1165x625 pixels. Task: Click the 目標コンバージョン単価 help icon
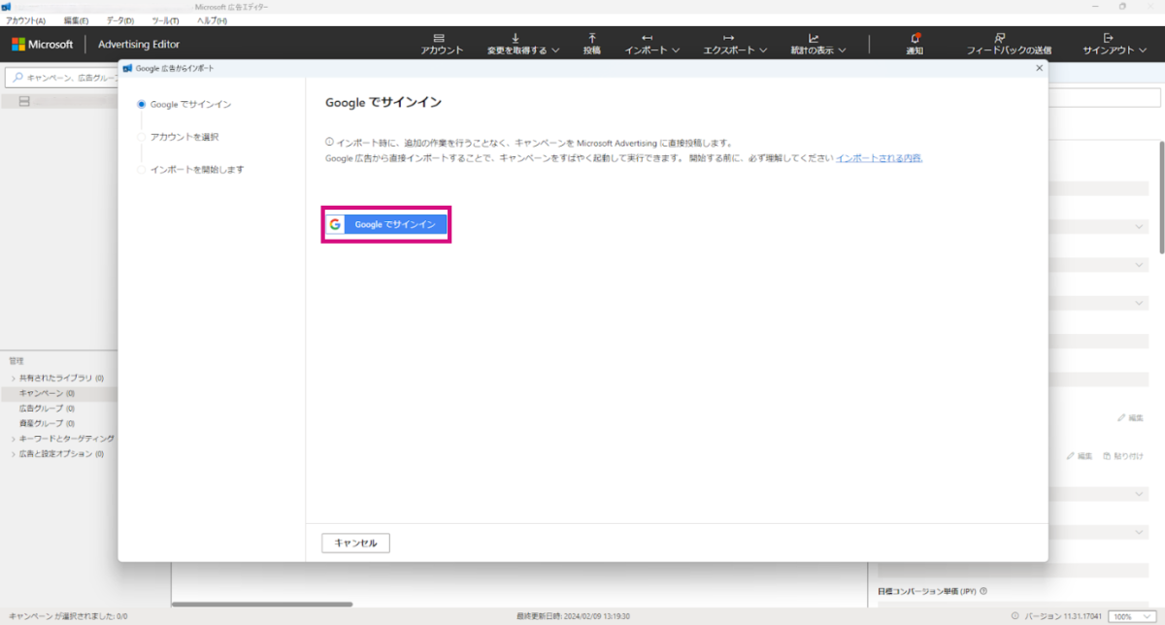(x=984, y=590)
